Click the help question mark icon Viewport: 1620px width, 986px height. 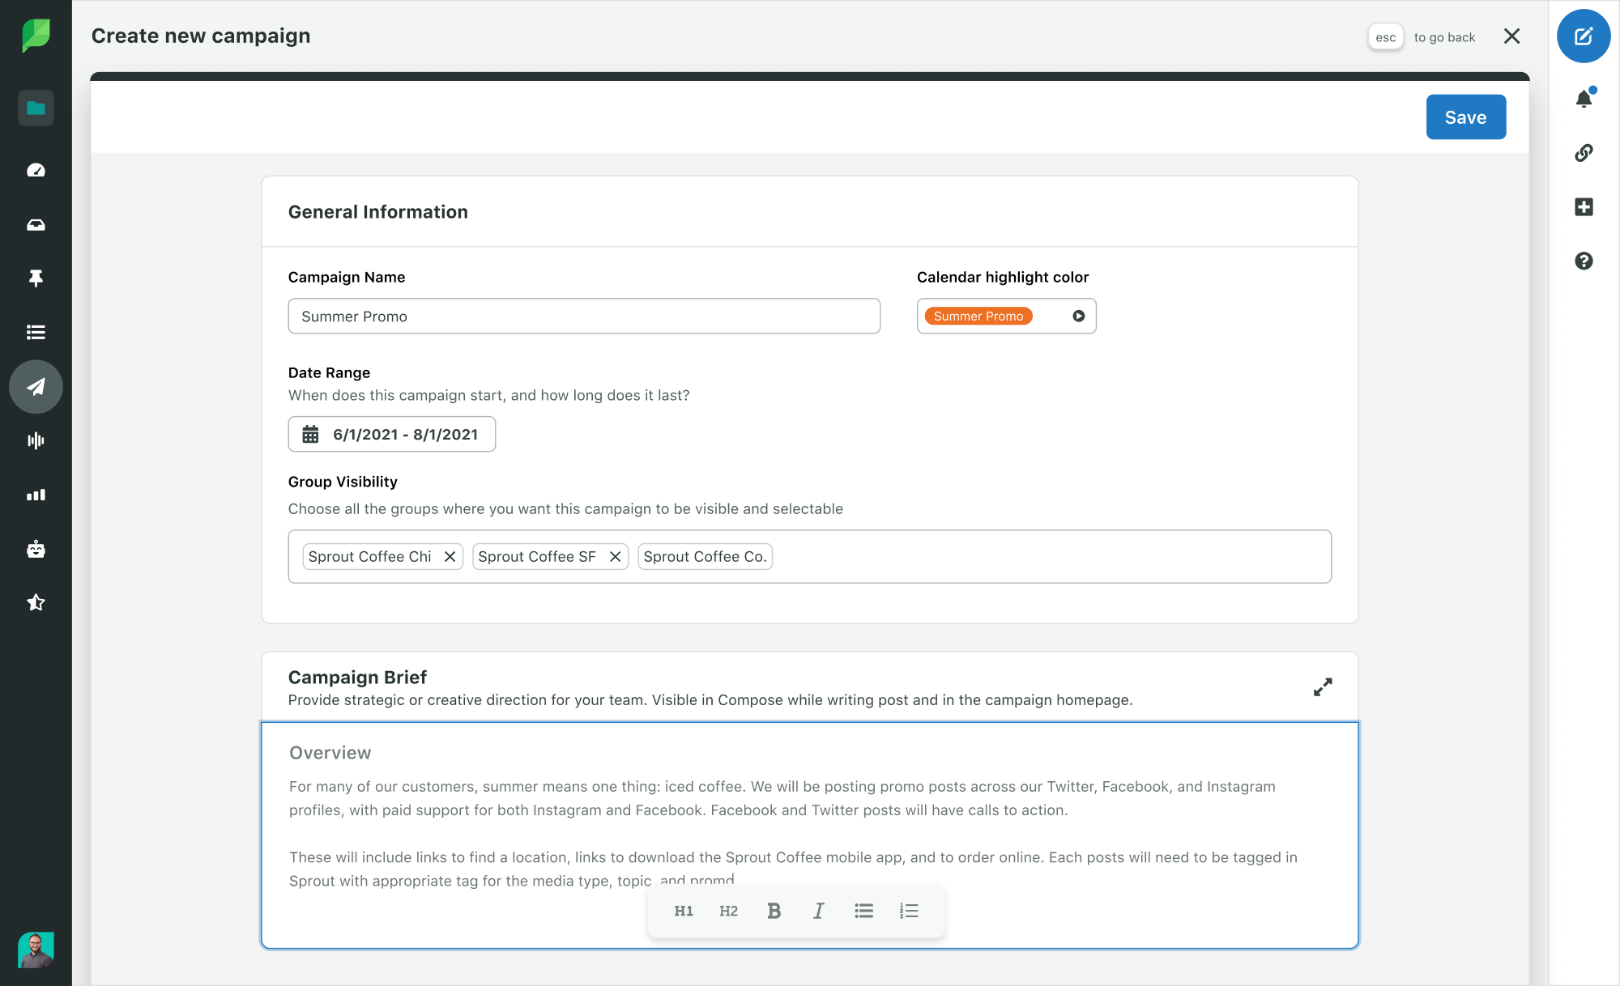pyautogui.click(x=1584, y=260)
